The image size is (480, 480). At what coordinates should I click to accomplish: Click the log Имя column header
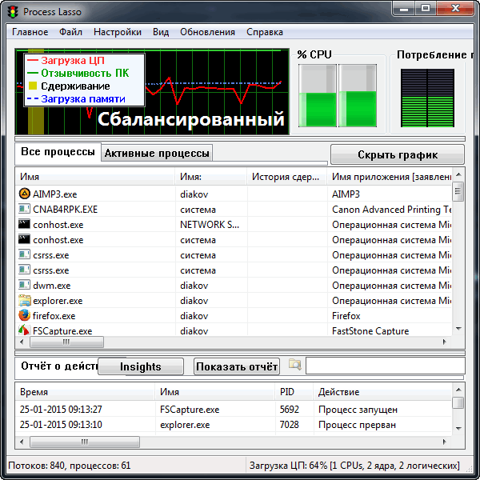pos(215,392)
